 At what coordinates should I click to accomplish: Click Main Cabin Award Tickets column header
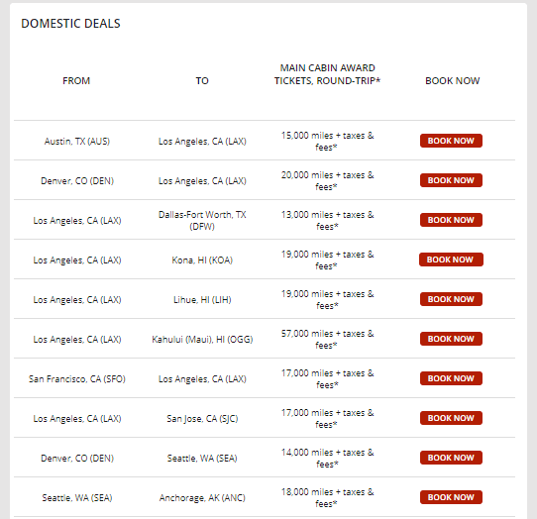coord(327,74)
